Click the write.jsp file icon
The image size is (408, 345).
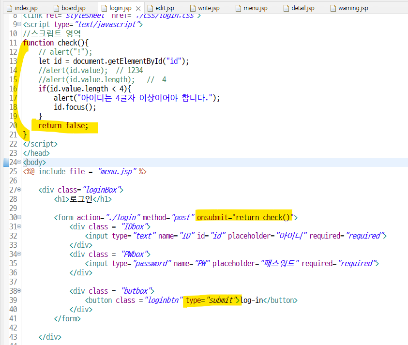[x=193, y=8]
